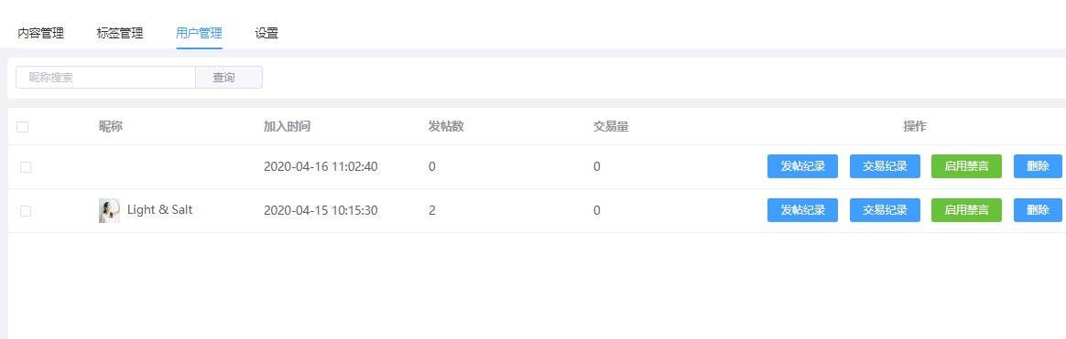The width and height of the screenshot is (1066, 339).
Task: Toggle the select-all checkbox in table header
Action: pyautogui.click(x=22, y=127)
